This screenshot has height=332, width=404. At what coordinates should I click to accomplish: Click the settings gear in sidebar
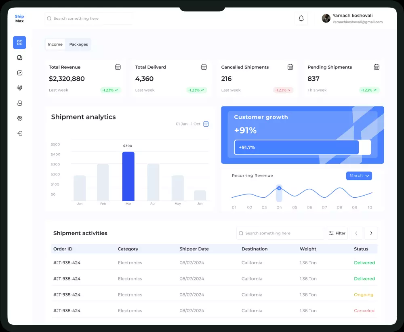[x=19, y=118]
